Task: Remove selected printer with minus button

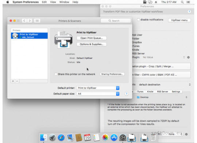Action: tap(17, 81)
